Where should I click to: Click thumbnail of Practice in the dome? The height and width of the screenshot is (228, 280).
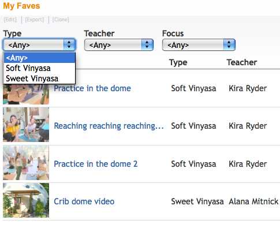tap(26, 94)
